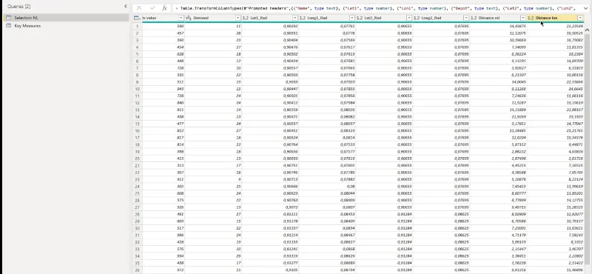Click the 1.2 type icon on Lat1_Rad
This screenshot has height=274, width=592.
(246, 18)
